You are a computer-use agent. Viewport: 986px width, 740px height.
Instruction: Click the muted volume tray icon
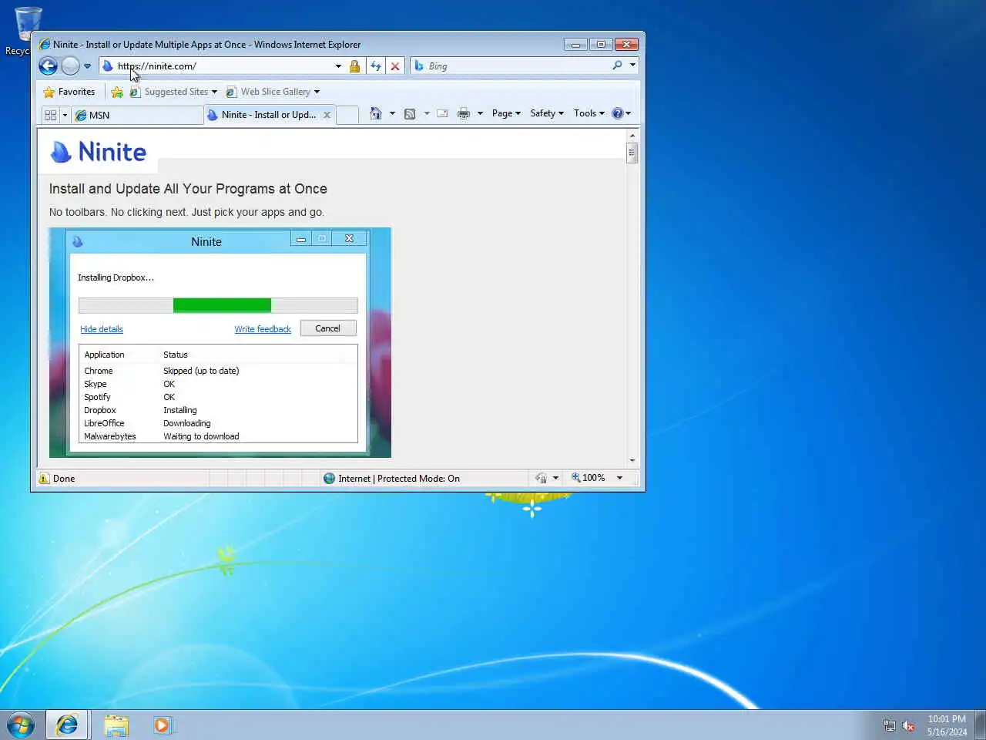click(x=909, y=725)
